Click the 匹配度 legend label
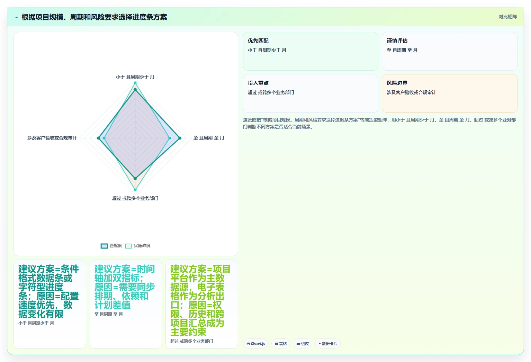The width and height of the screenshot is (531, 362). click(x=116, y=246)
